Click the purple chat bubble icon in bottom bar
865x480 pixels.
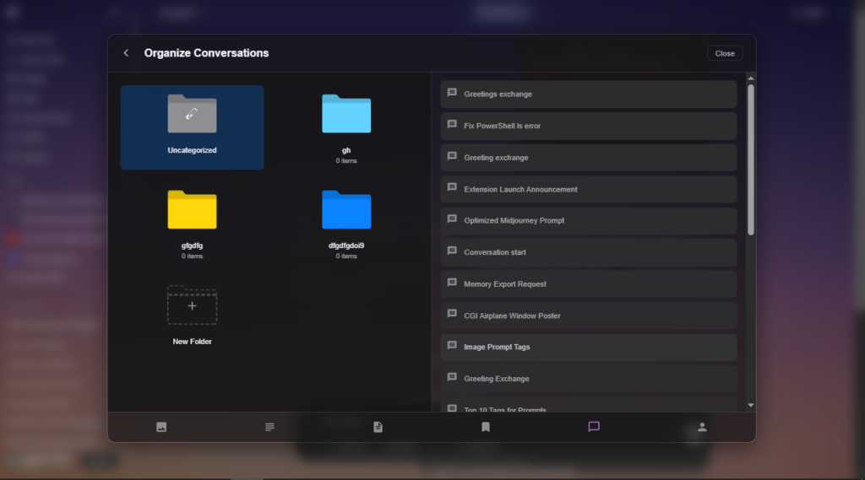coord(594,427)
